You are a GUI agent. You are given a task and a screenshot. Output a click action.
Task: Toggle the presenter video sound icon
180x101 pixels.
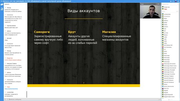[x=160, y=4]
